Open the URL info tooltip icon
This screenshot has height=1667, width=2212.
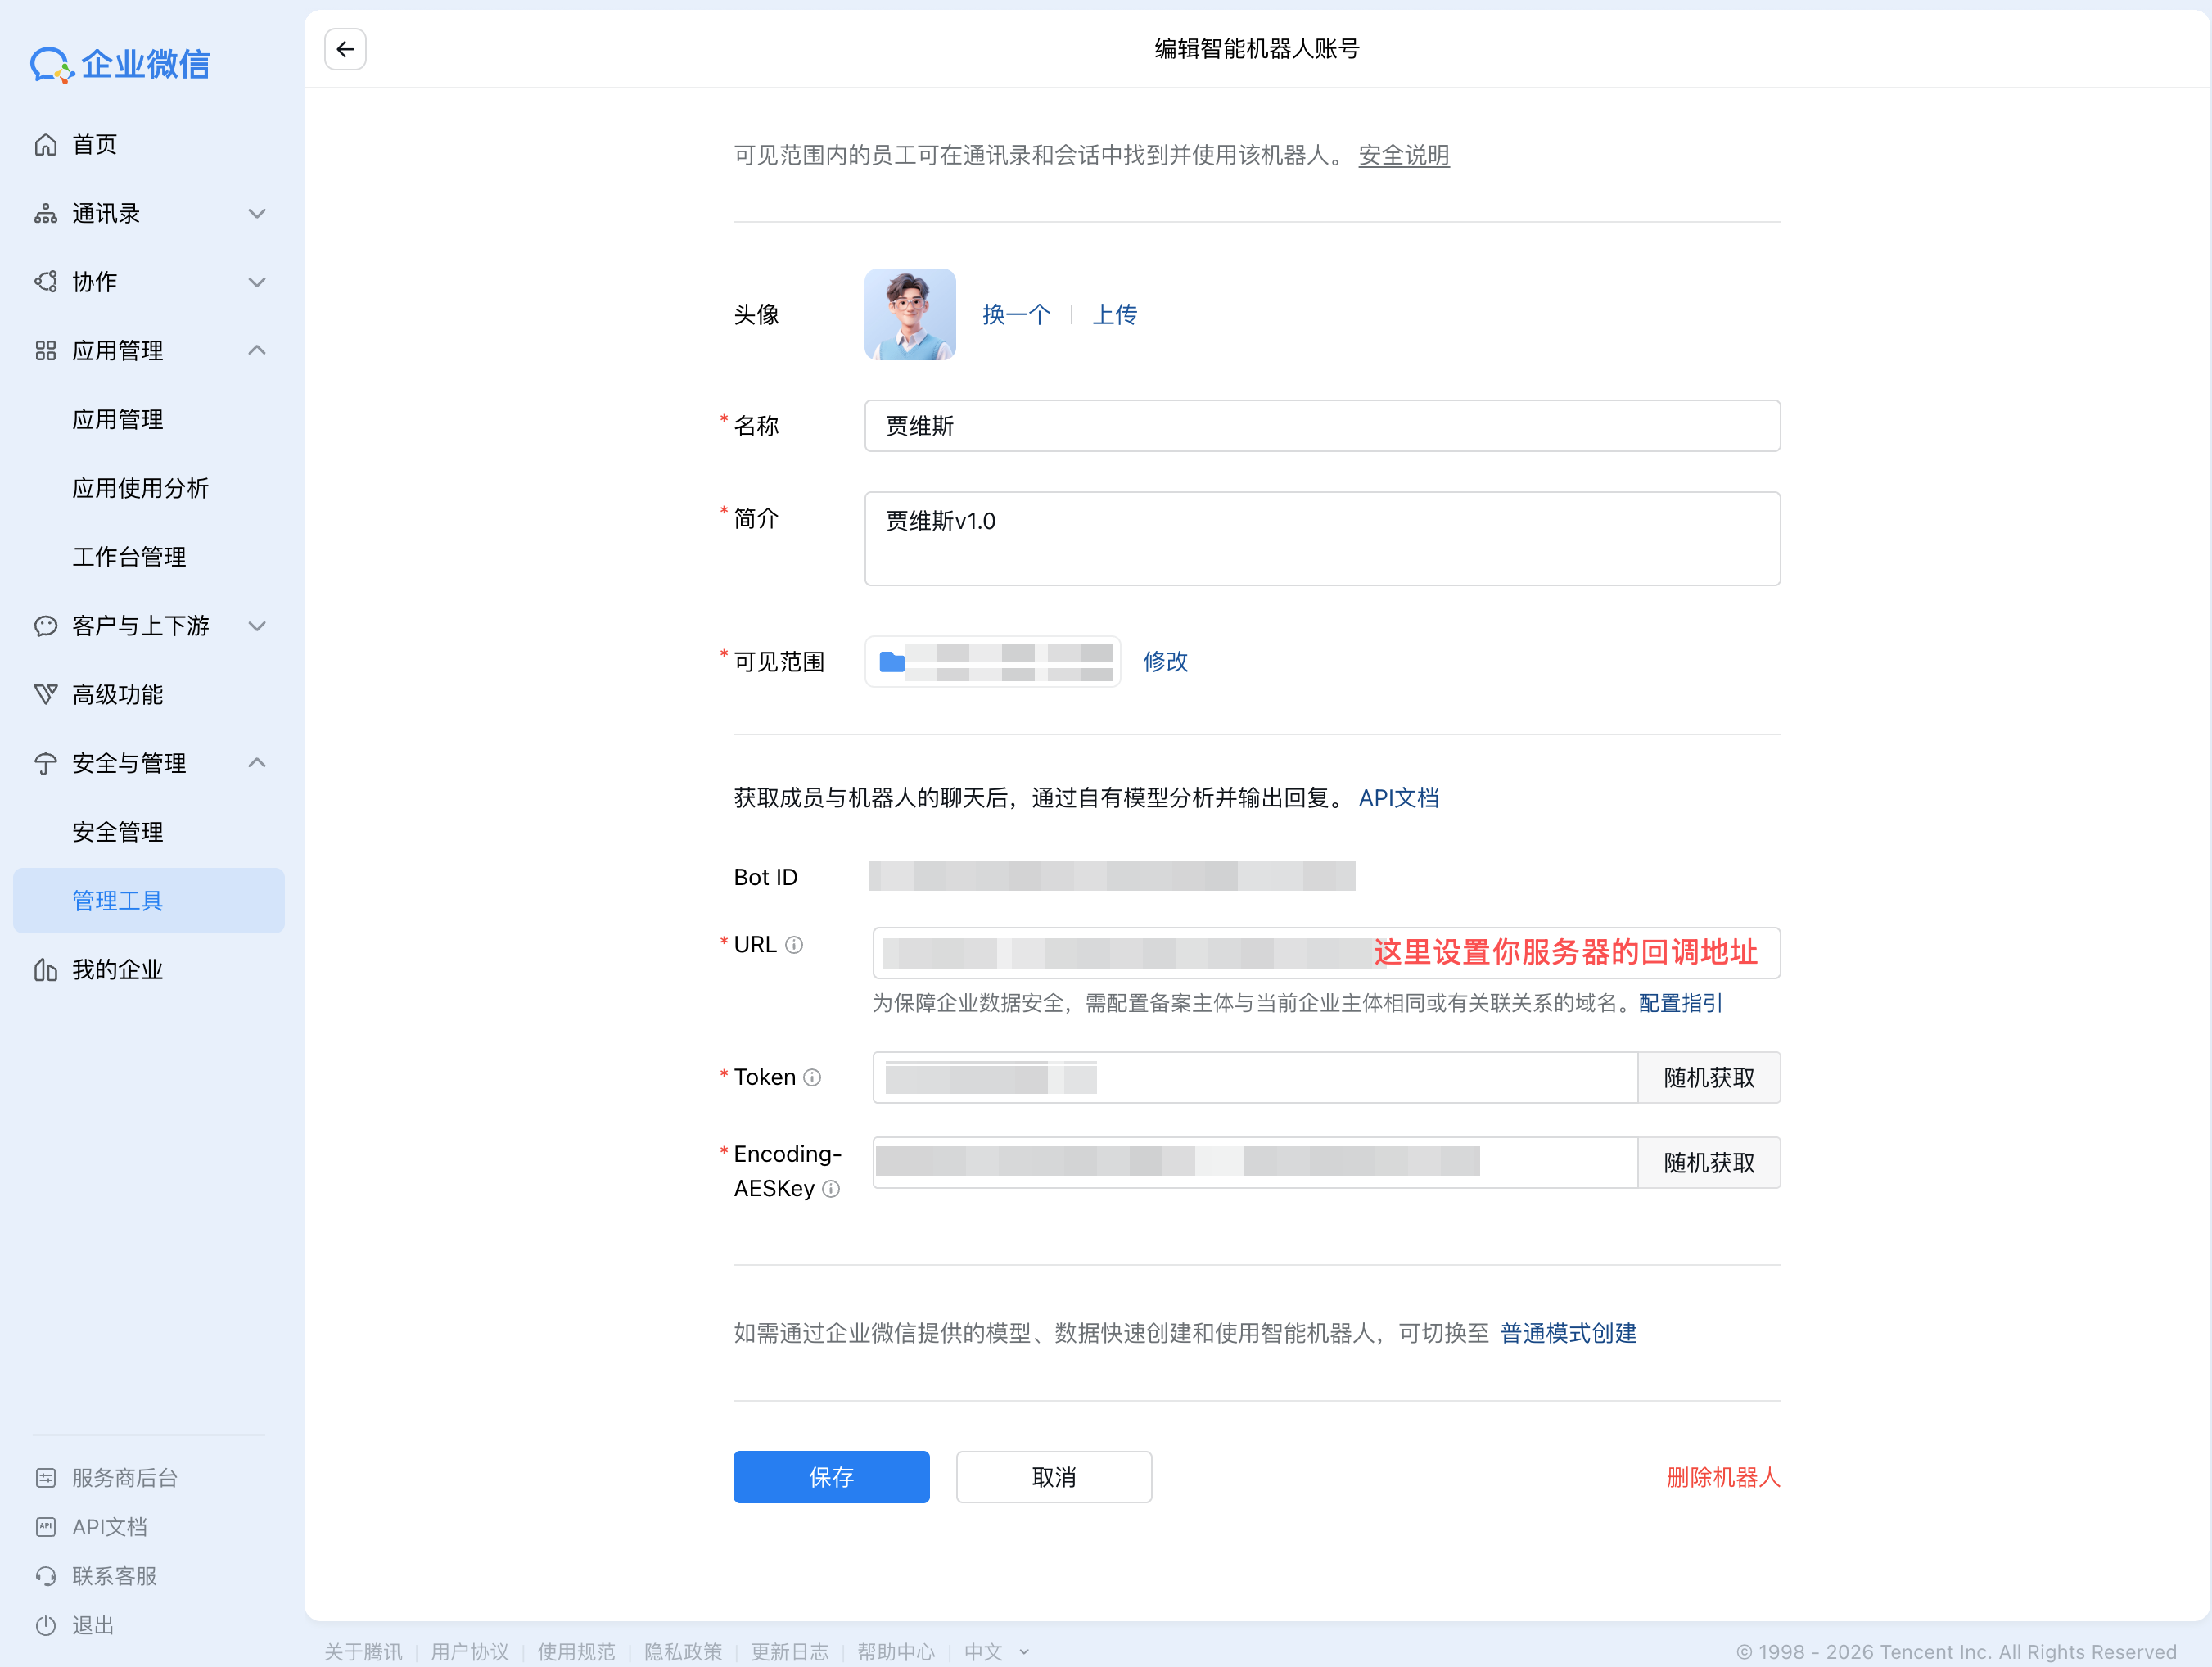(x=795, y=944)
